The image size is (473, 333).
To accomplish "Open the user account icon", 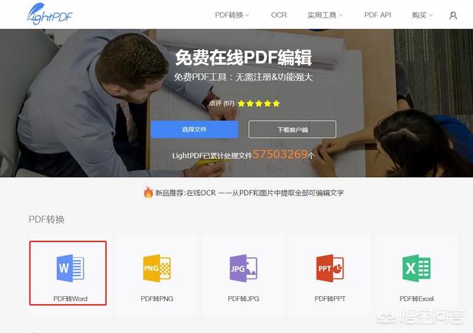I will click(453, 16).
